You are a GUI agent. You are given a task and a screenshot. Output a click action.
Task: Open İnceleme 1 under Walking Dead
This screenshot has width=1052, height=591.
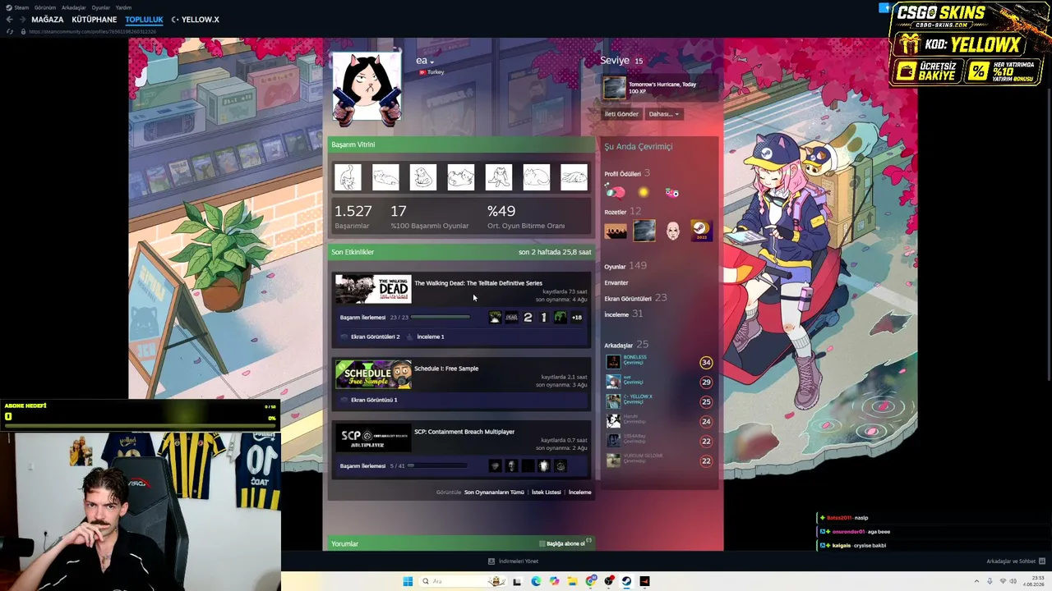tap(431, 337)
